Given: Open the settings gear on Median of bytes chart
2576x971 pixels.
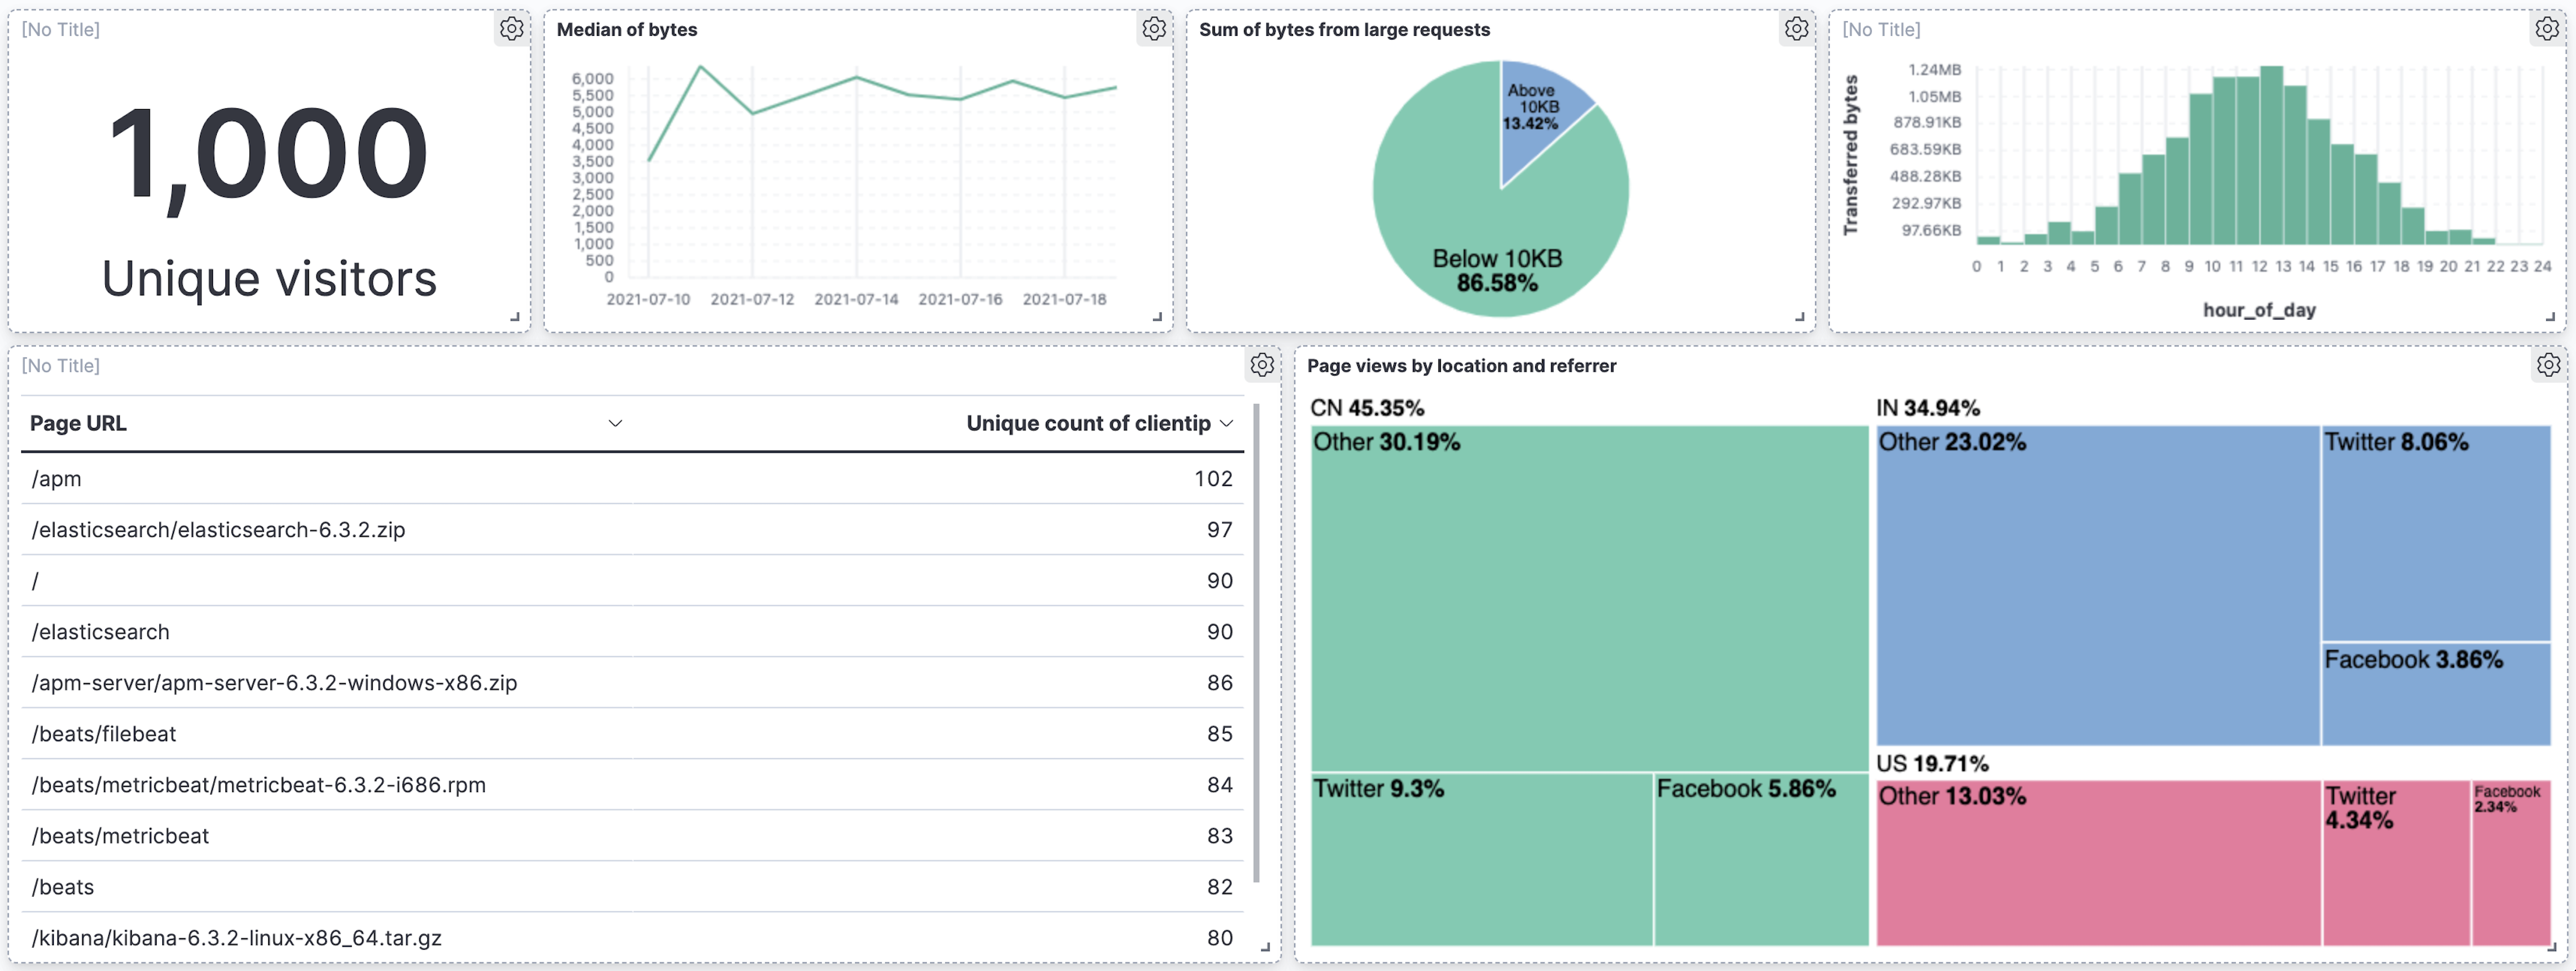Looking at the screenshot, I should [1155, 29].
